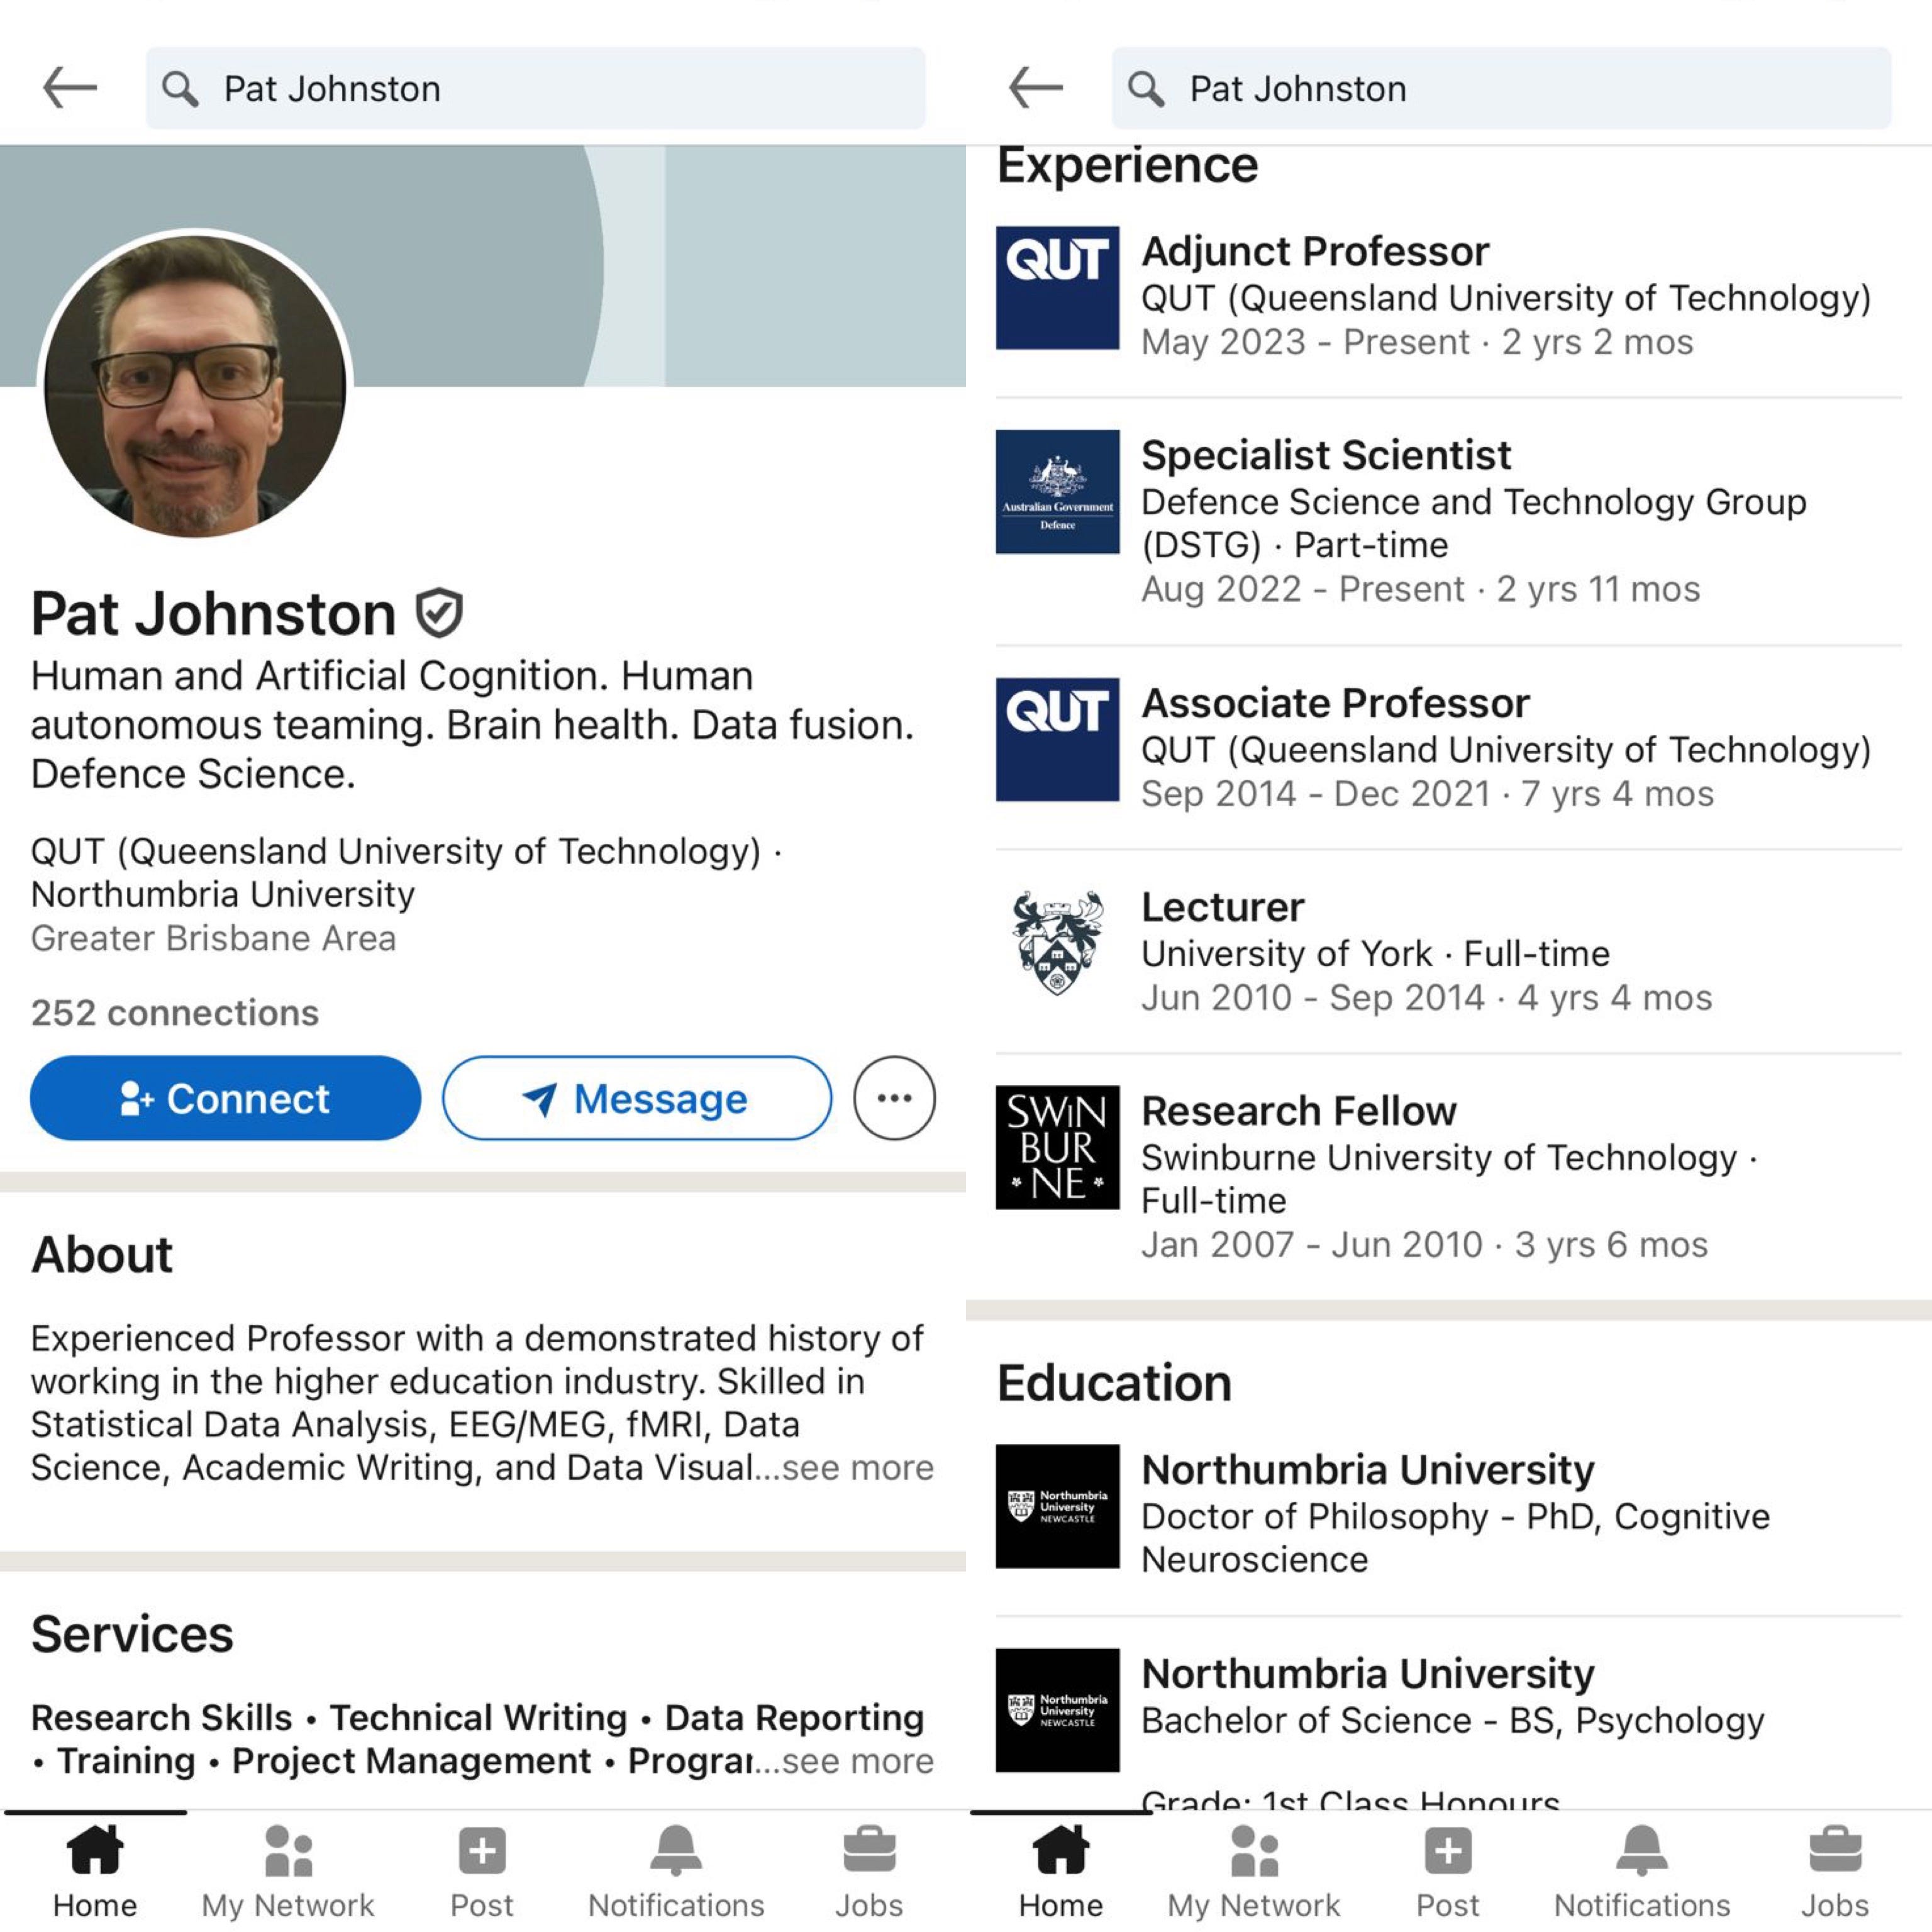The image size is (1932, 1932).
Task: Open the Post tab on the left screen
Action: (482, 1871)
